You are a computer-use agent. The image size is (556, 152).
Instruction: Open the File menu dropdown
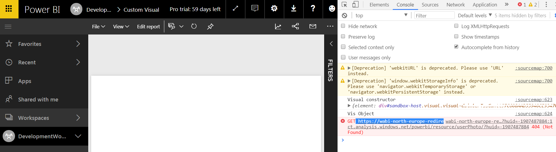coord(99,27)
